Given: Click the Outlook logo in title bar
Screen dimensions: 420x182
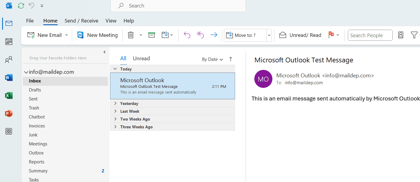Looking at the screenshot, I should coord(9,5).
